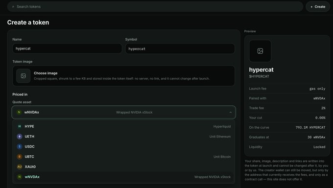The image size is (333, 188).
Task: Collapse the Quote asset dropdown chevron
Action: 231,113
